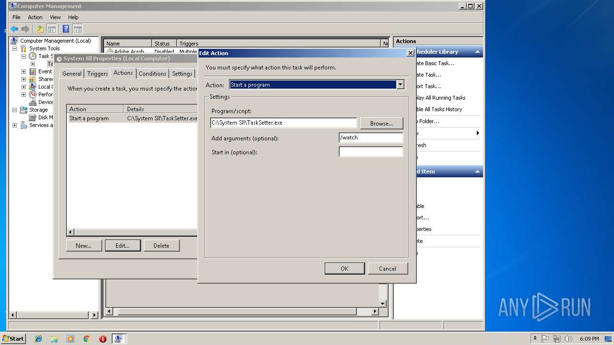Open the View menu
The width and height of the screenshot is (614, 345).
(x=55, y=17)
